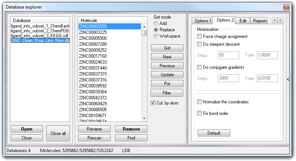296x161 pixels.
Task: Open the Reports tab
Action: point(260,21)
